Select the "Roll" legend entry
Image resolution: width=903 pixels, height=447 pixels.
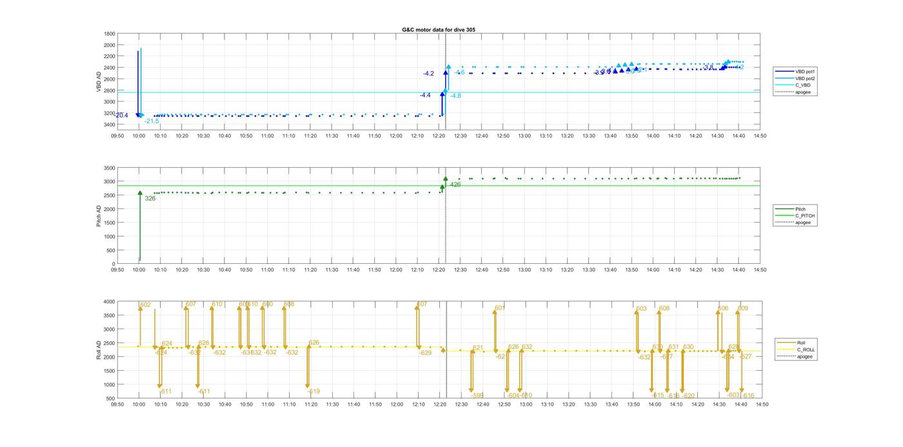[x=801, y=343]
